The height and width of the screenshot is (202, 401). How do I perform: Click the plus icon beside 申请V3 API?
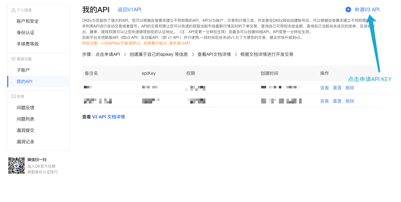(348, 9)
